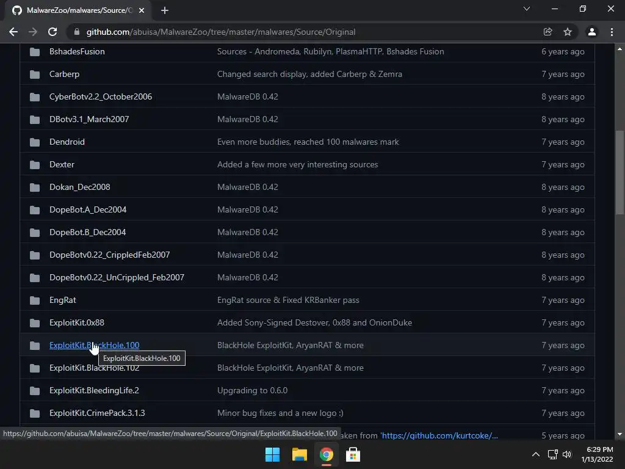Open the Dexter folder link

point(62,164)
